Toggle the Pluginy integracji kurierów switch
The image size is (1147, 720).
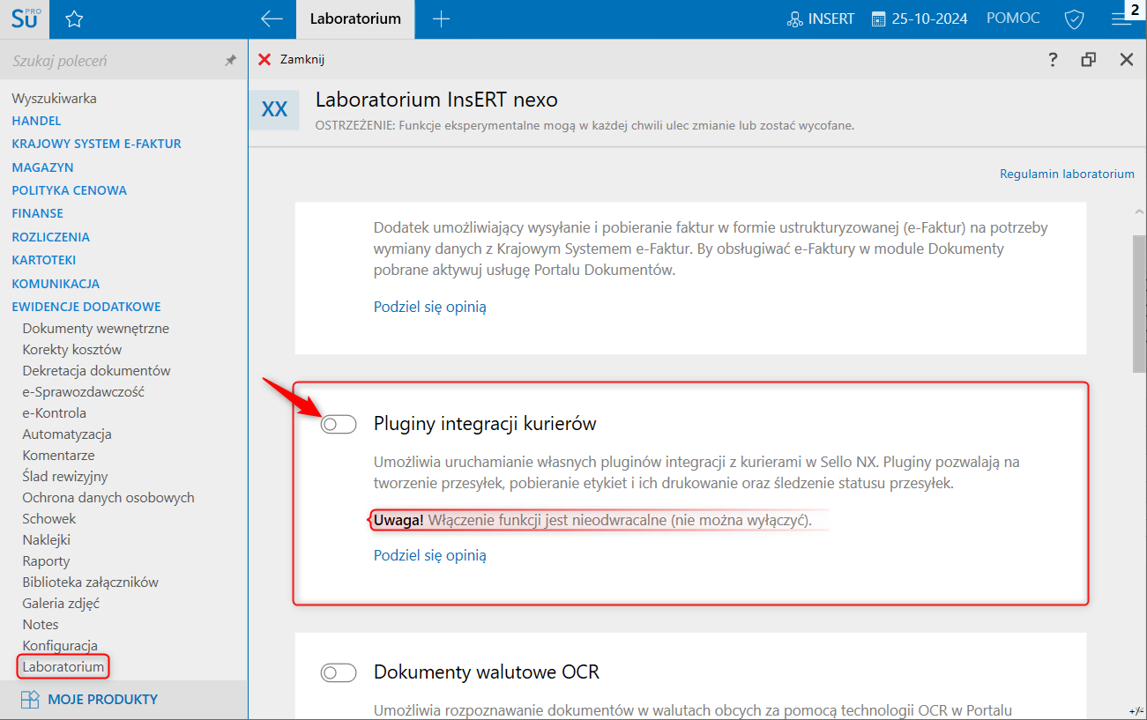339,425
